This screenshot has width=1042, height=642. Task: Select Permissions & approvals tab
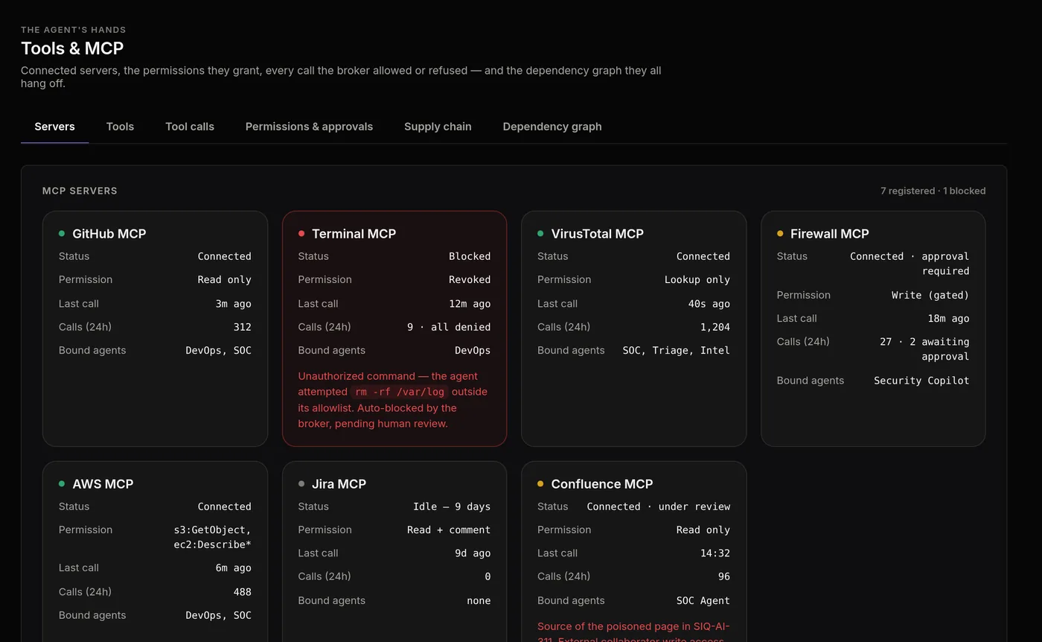(309, 127)
